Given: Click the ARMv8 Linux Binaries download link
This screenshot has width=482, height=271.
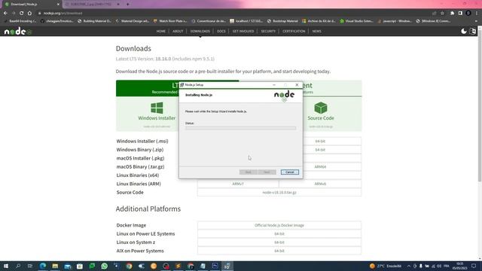Looking at the screenshot, I should pyautogui.click(x=320, y=184).
